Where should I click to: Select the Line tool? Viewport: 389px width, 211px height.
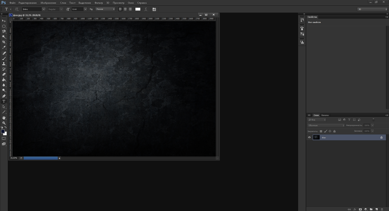pyautogui.click(x=4, y=112)
